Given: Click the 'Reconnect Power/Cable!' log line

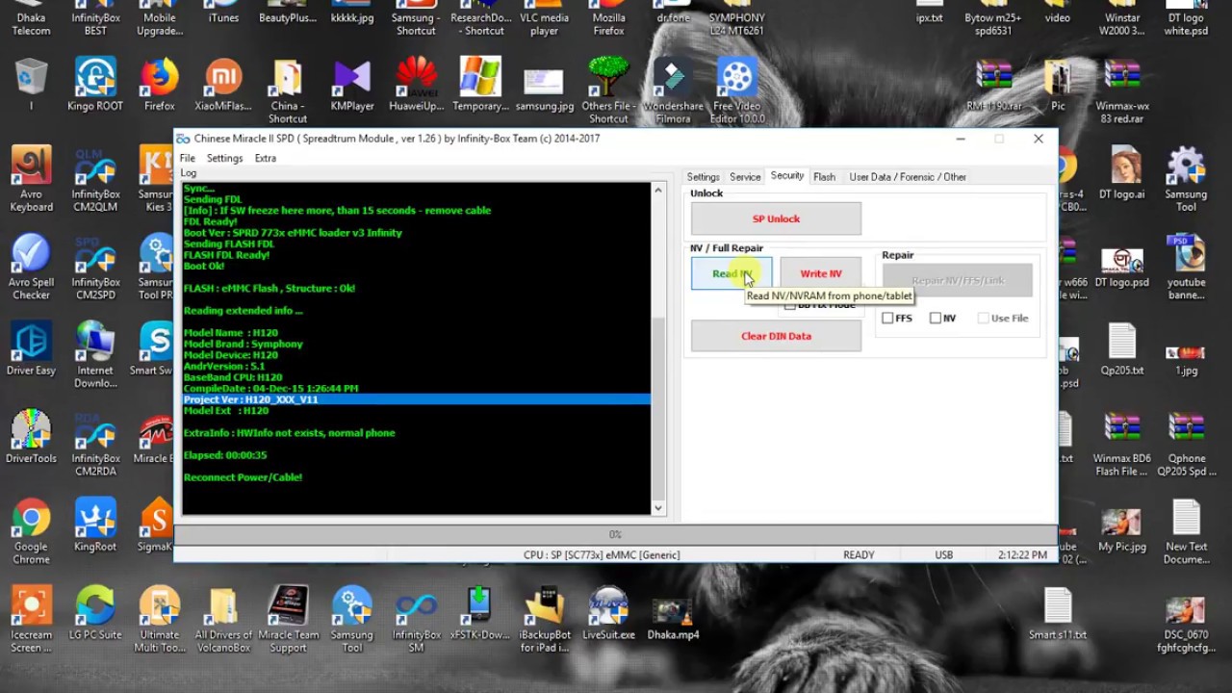Looking at the screenshot, I should [243, 477].
